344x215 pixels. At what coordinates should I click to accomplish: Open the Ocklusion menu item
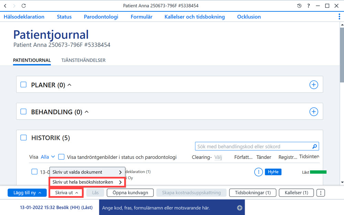click(249, 17)
